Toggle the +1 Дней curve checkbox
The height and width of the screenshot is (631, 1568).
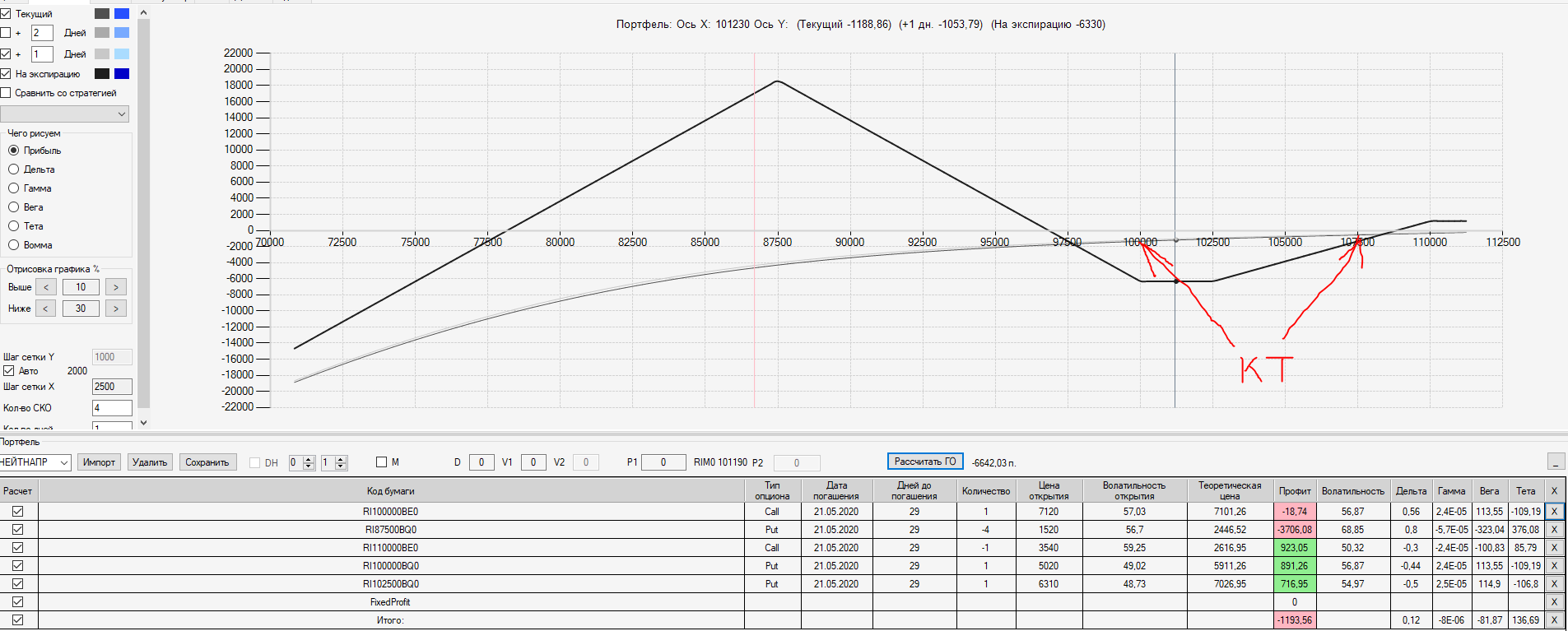pos(6,54)
